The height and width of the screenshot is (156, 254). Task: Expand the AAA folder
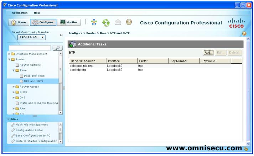(14, 108)
